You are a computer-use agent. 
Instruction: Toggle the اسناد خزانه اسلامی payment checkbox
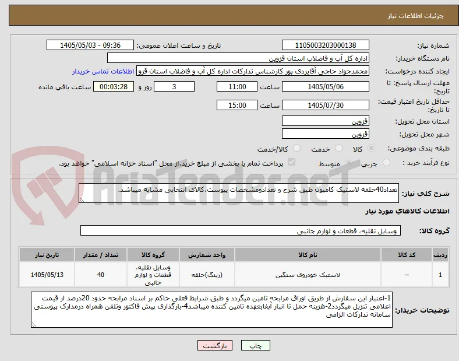click(x=292, y=162)
